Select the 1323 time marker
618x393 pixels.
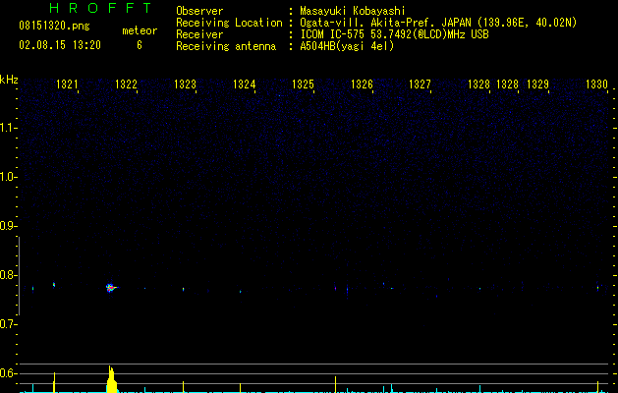[186, 84]
